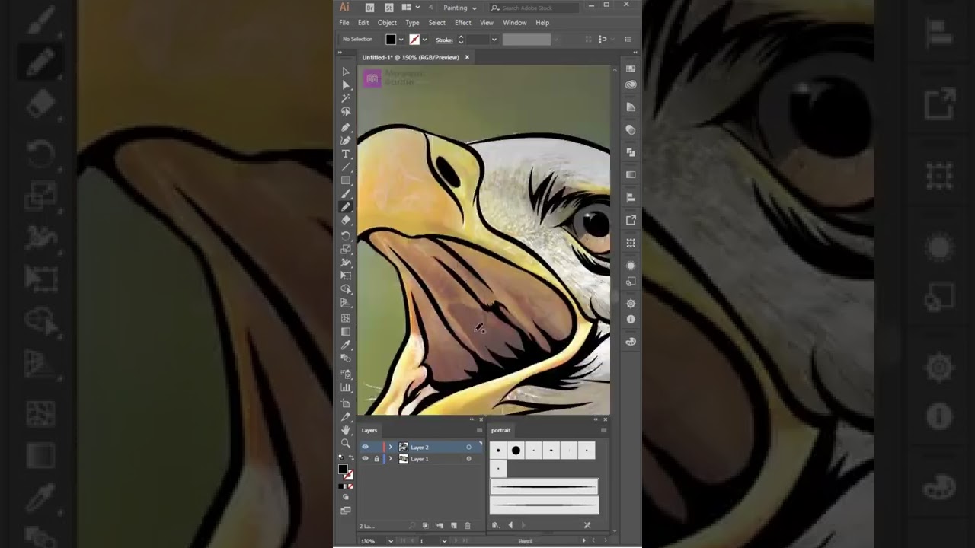975x548 pixels.
Task: Open the Object menu
Action: coord(387,23)
